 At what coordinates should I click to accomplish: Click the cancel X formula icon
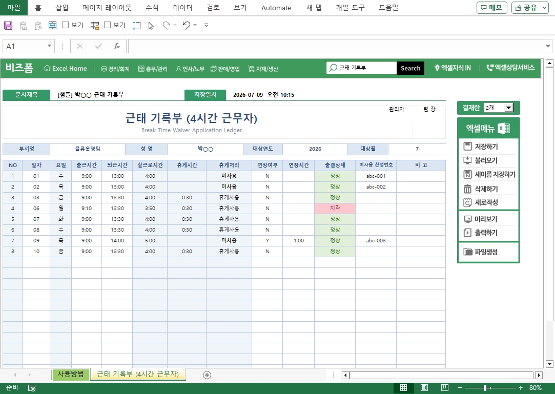[x=80, y=46]
